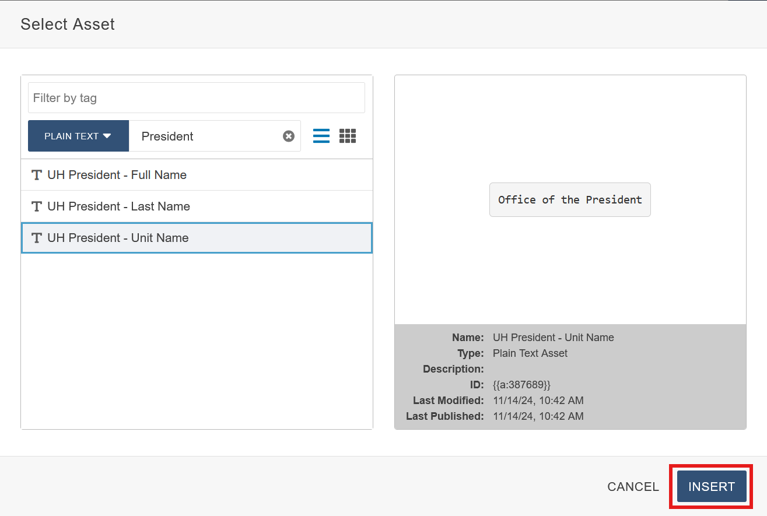Viewport: 767px width, 516px height.
Task: Click the caret arrow on PLAIN TEXT button
Action: 107,136
